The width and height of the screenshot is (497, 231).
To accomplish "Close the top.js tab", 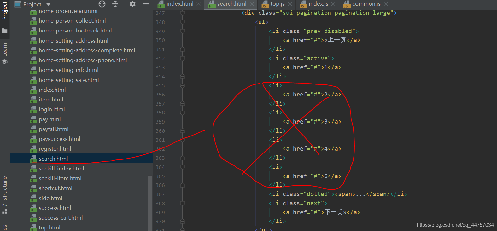I will [x=290, y=4].
